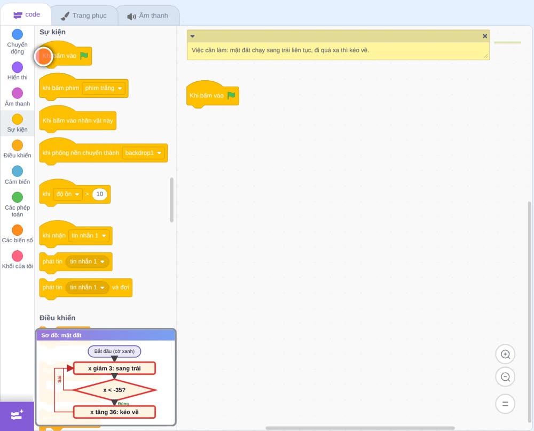Open the backdrop1 dropdown in the block
The height and width of the screenshot is (431, 534).
pos(143,153)
